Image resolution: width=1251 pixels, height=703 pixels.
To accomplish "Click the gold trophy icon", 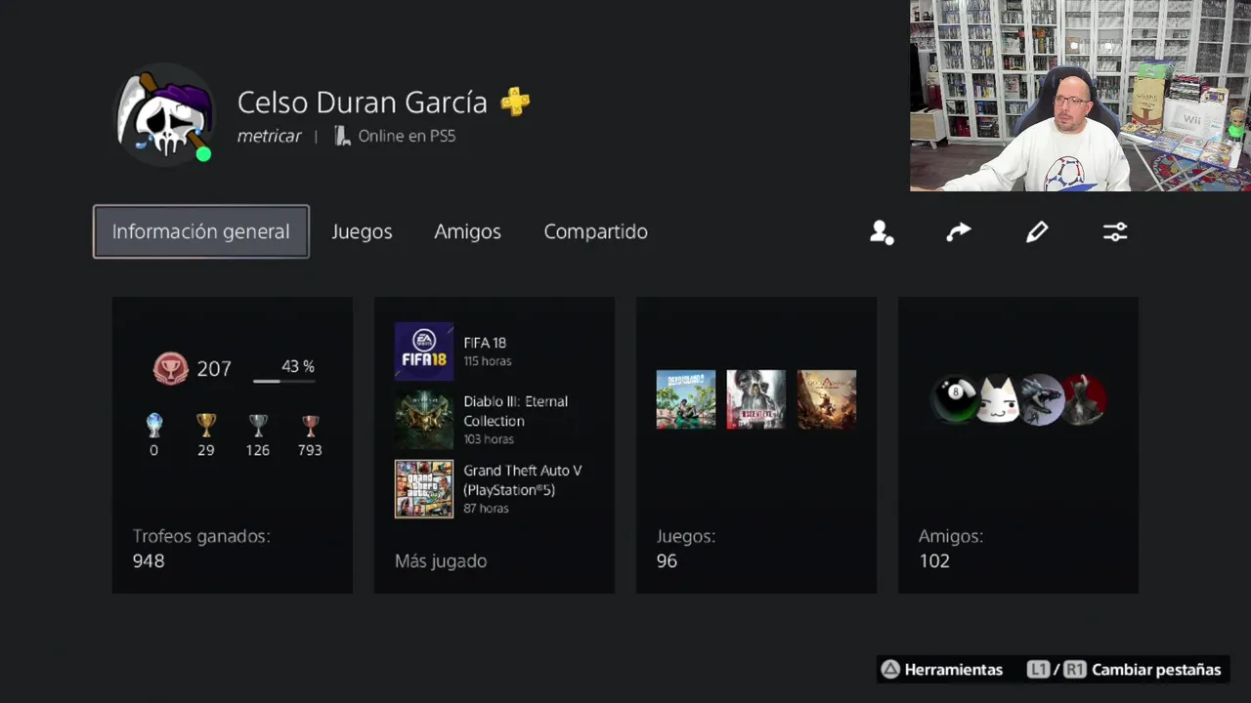I will 205,426.
